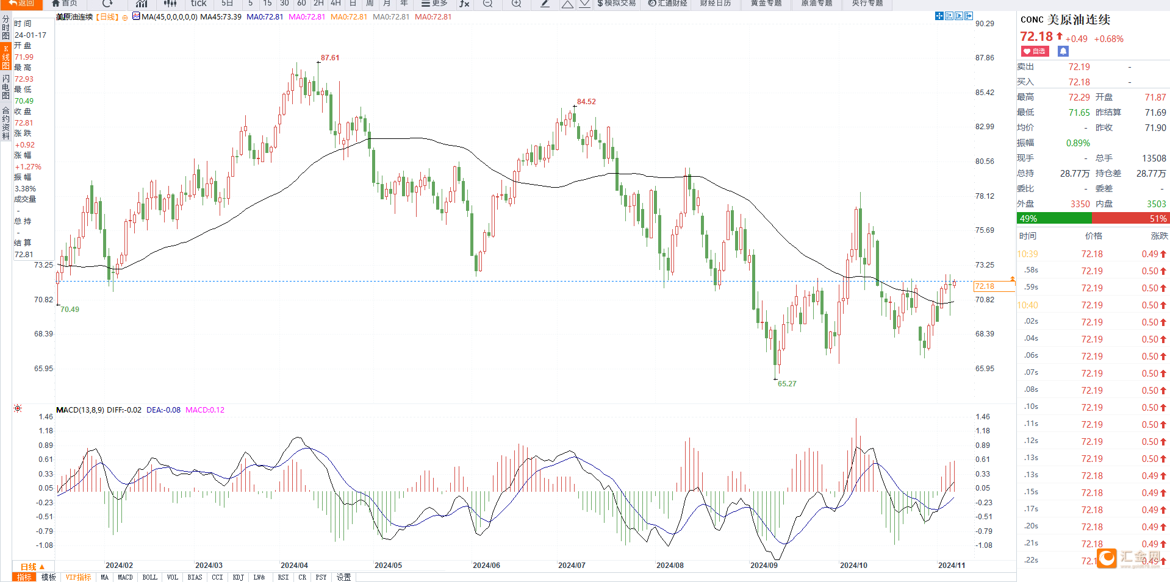Select the CR indicator tab
1170x582 pixels.
click(303, 577)
